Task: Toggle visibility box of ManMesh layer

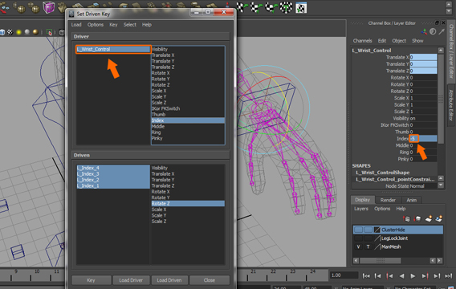Action: pos(358,246)
